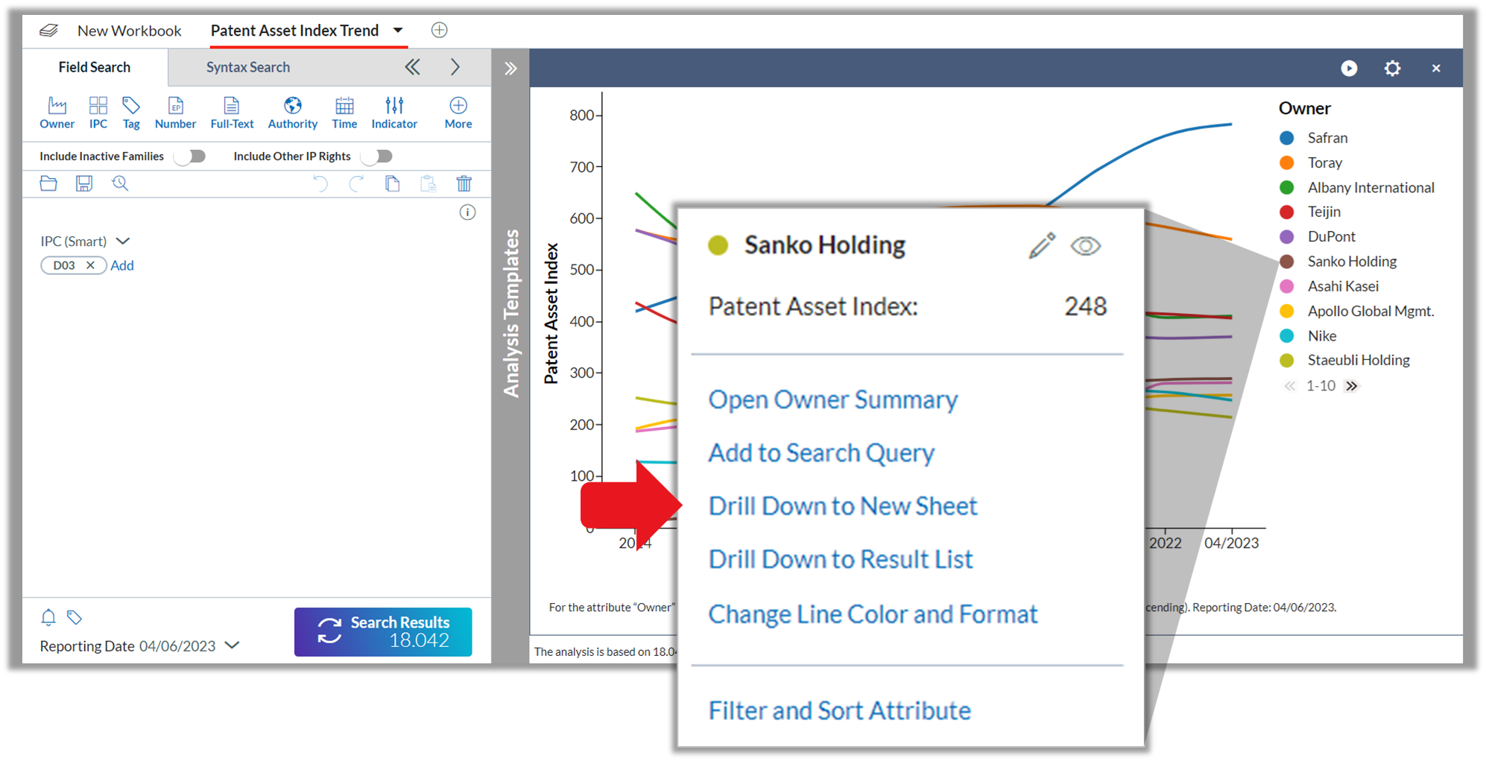Switch to Syntax Search tab

[248, 67]
